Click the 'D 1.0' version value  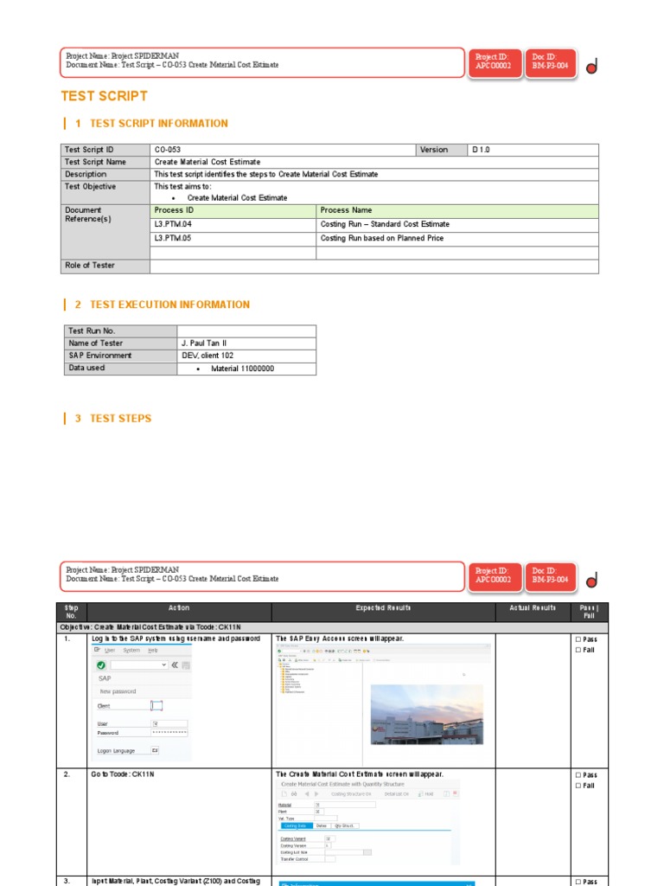tap(481, 150)
